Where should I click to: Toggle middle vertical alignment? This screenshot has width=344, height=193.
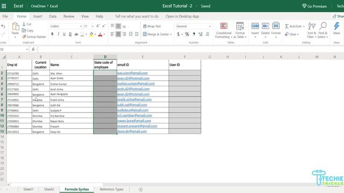[x=118, y=26]
